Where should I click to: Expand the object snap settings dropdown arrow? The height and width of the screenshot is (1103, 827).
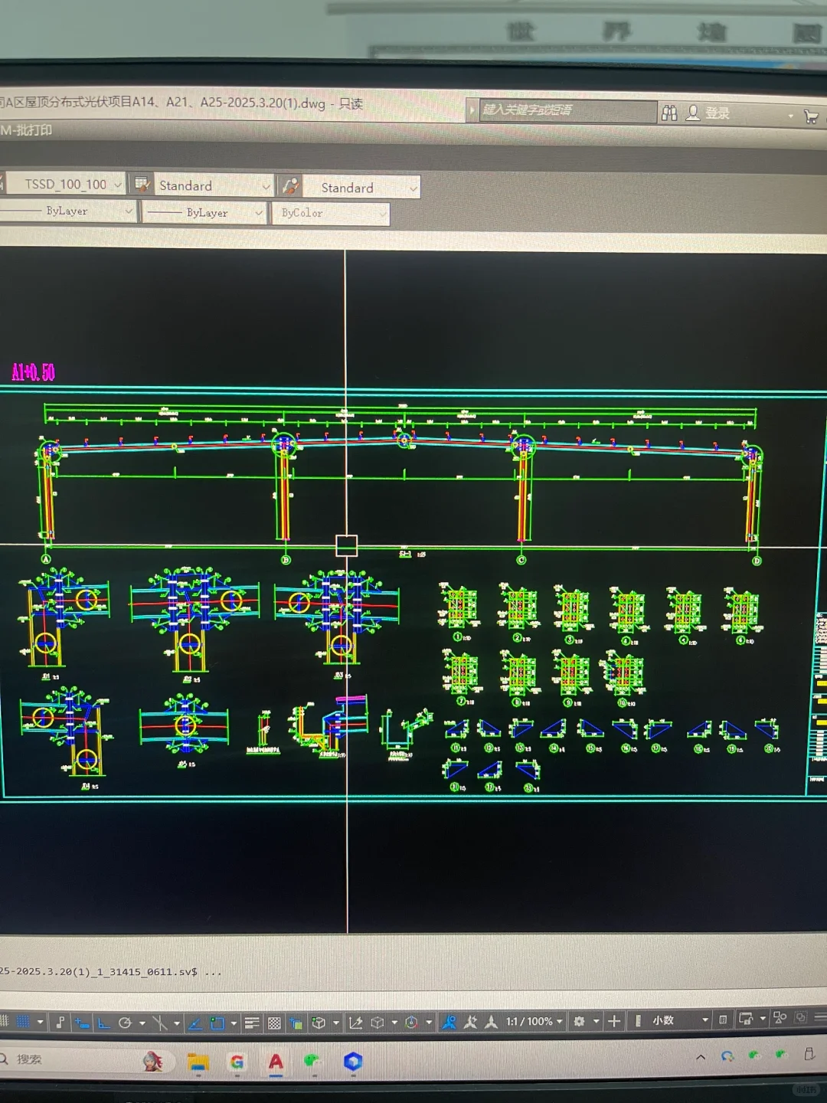(x=234, y=1023)
